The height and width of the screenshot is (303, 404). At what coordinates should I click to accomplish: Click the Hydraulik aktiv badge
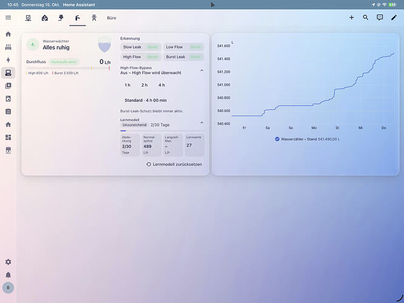tap(64, 62)
